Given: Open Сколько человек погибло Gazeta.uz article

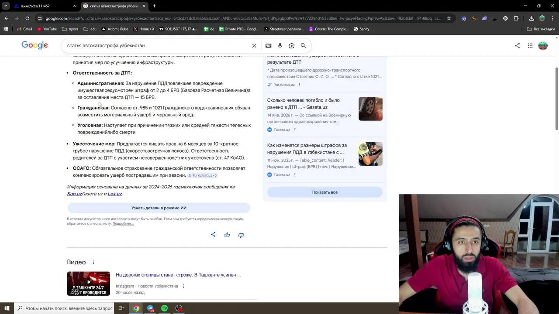Looking at the screenshot, I should pyautogui.click(x=304, y=104).
